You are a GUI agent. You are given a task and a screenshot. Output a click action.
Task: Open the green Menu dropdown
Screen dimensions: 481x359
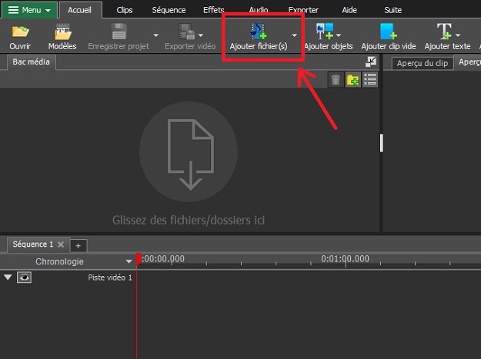[x=29, y=10]
